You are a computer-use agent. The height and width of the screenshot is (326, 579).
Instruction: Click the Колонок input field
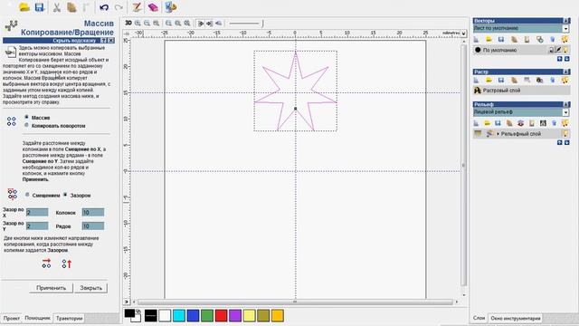pyautogui.click(x=93, y=212)
